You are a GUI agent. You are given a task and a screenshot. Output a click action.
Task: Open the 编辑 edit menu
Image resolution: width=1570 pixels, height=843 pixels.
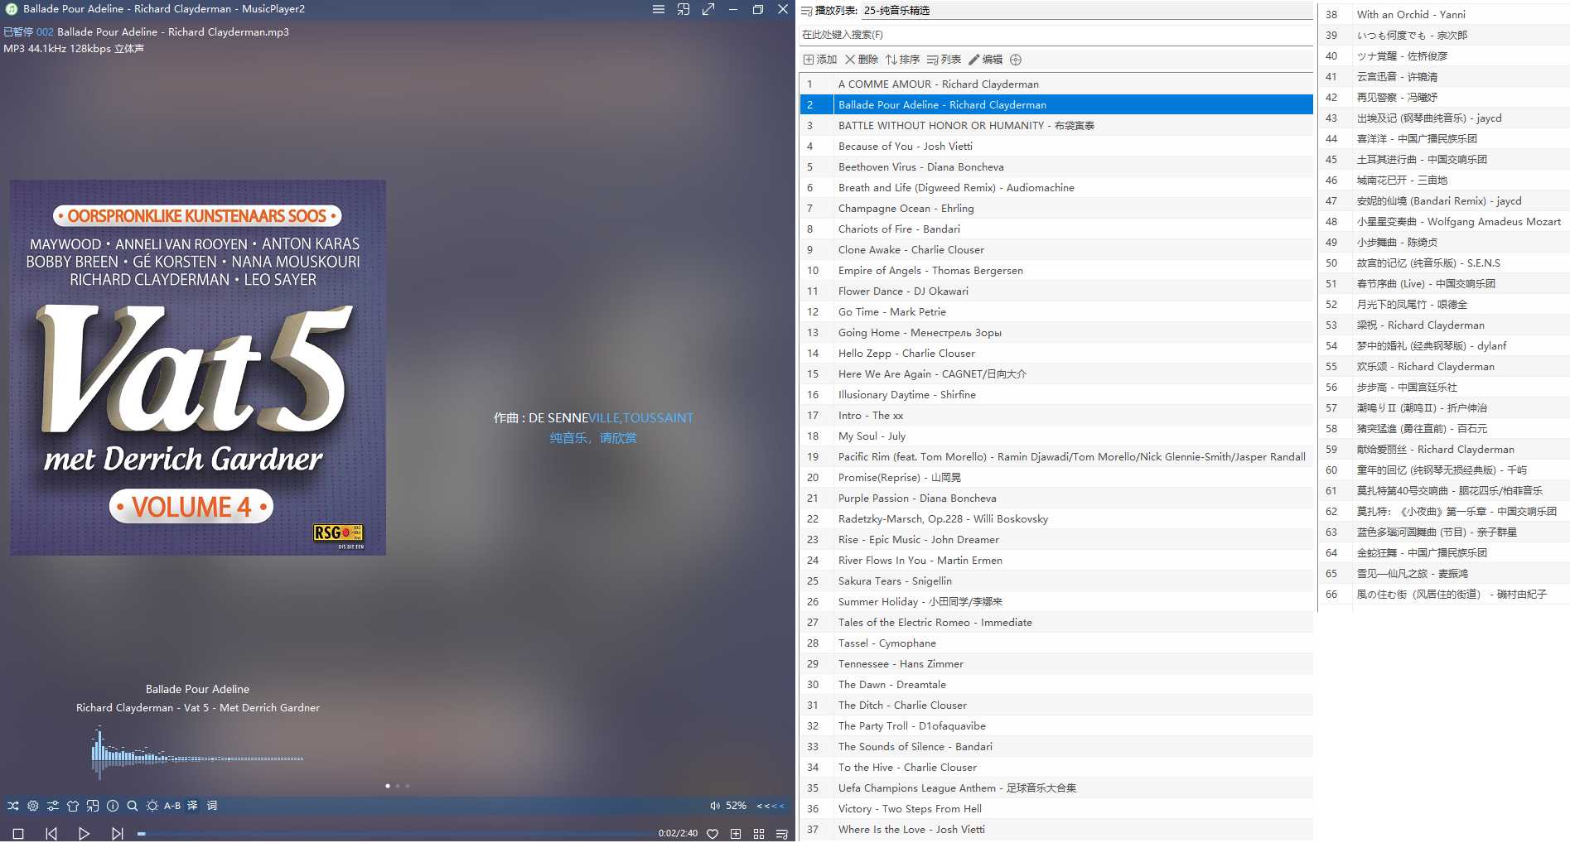point(985,60)
